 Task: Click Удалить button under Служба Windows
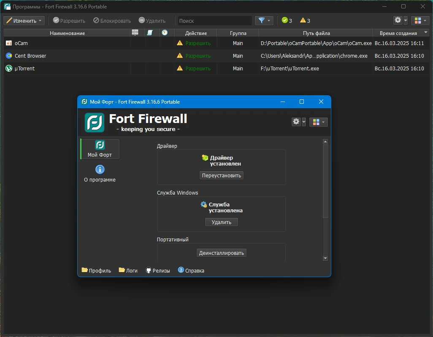click(222, 222)
